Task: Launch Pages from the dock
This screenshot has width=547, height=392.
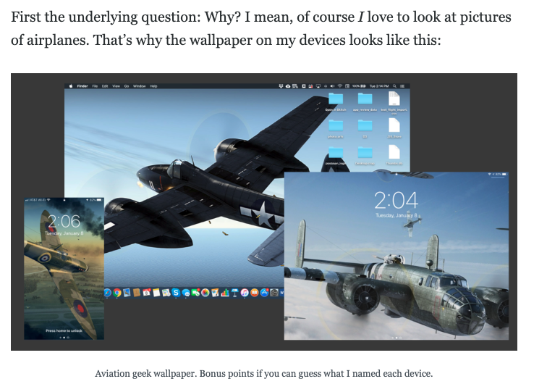Action: point(215,293)
